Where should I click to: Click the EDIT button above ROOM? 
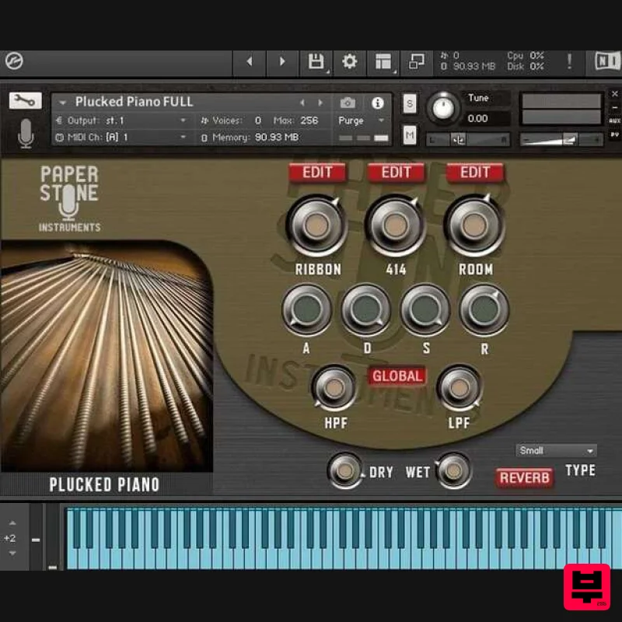[475, 173]
